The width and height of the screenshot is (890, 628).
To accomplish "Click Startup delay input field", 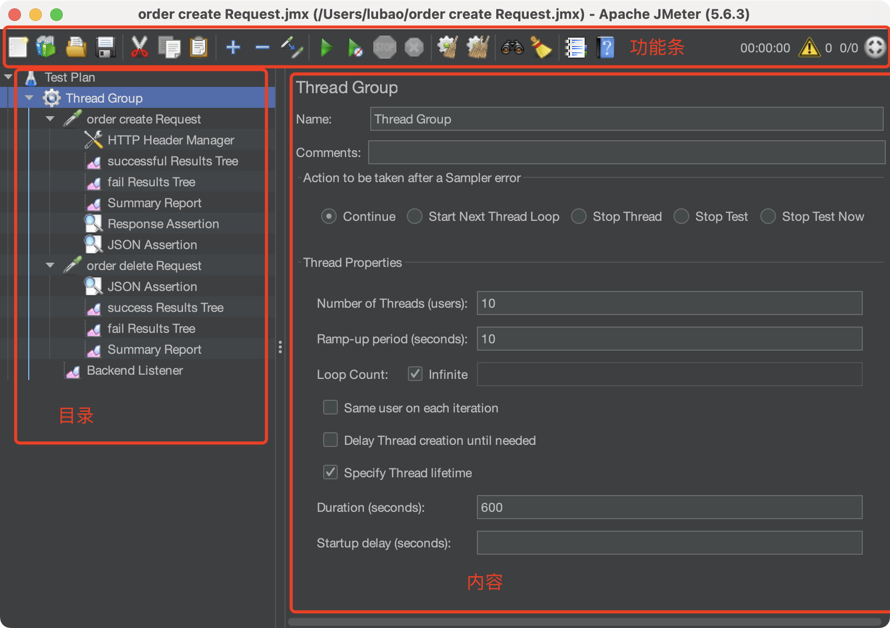I will point(669,543).
